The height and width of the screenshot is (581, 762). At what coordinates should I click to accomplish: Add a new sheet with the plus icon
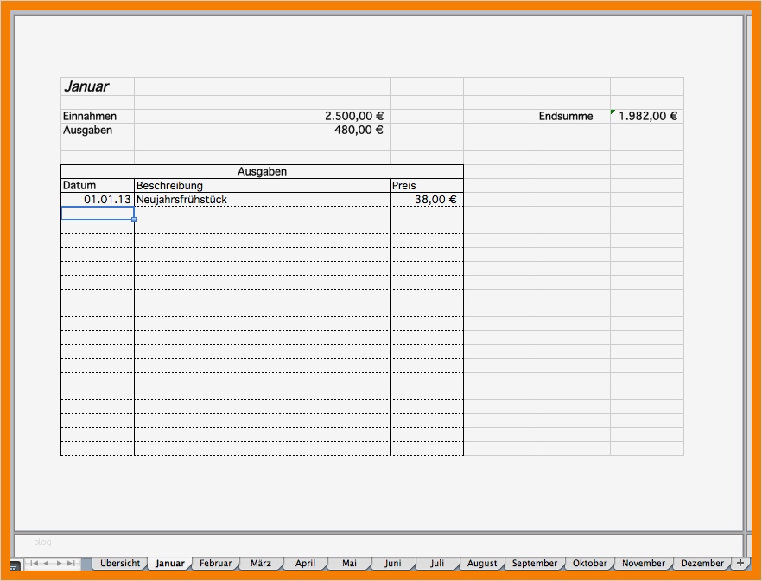(x=740, y=563)
